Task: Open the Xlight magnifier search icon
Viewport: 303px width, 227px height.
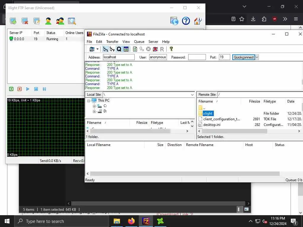Action: point(72,21)
